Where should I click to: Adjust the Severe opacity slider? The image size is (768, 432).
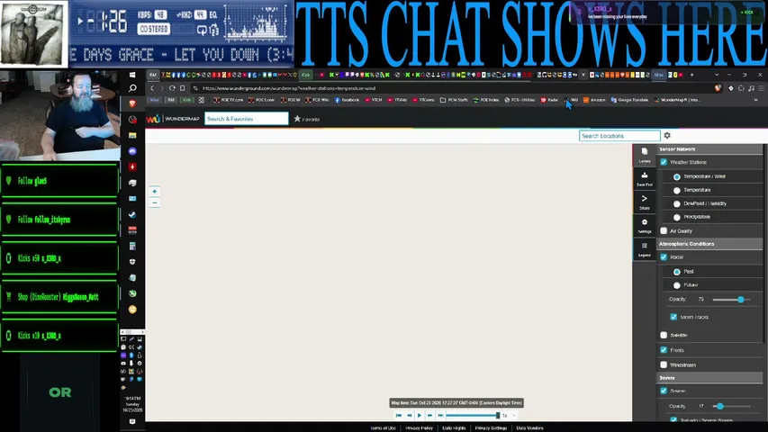point(731,406)
